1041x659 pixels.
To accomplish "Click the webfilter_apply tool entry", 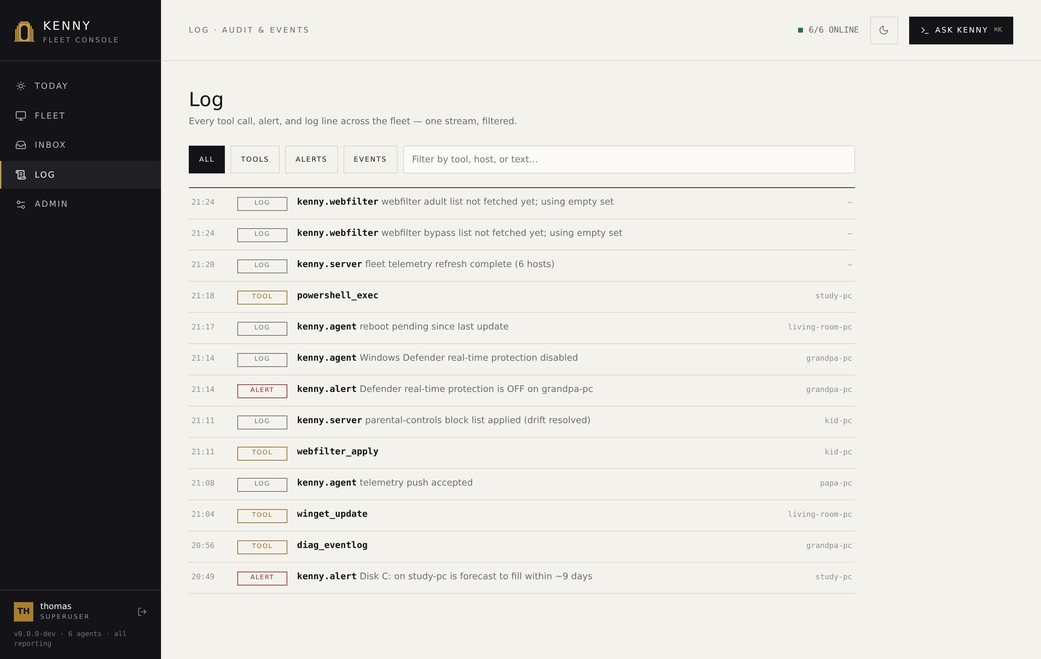I will tap(521, 453).
